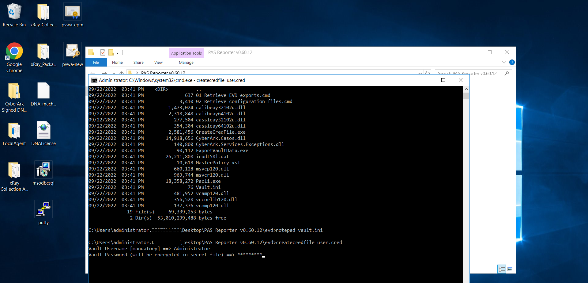Click Forward arrow in Explorer navigation

tap(104, 73)
